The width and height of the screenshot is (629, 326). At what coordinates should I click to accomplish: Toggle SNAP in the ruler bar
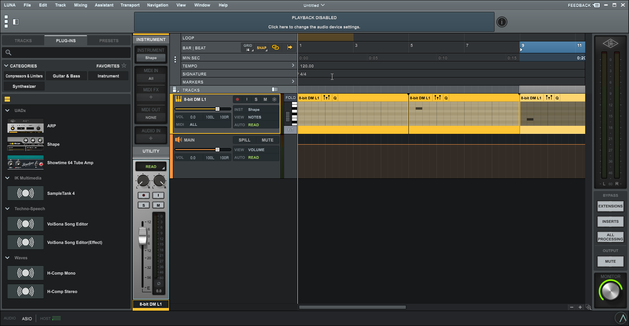262,48
